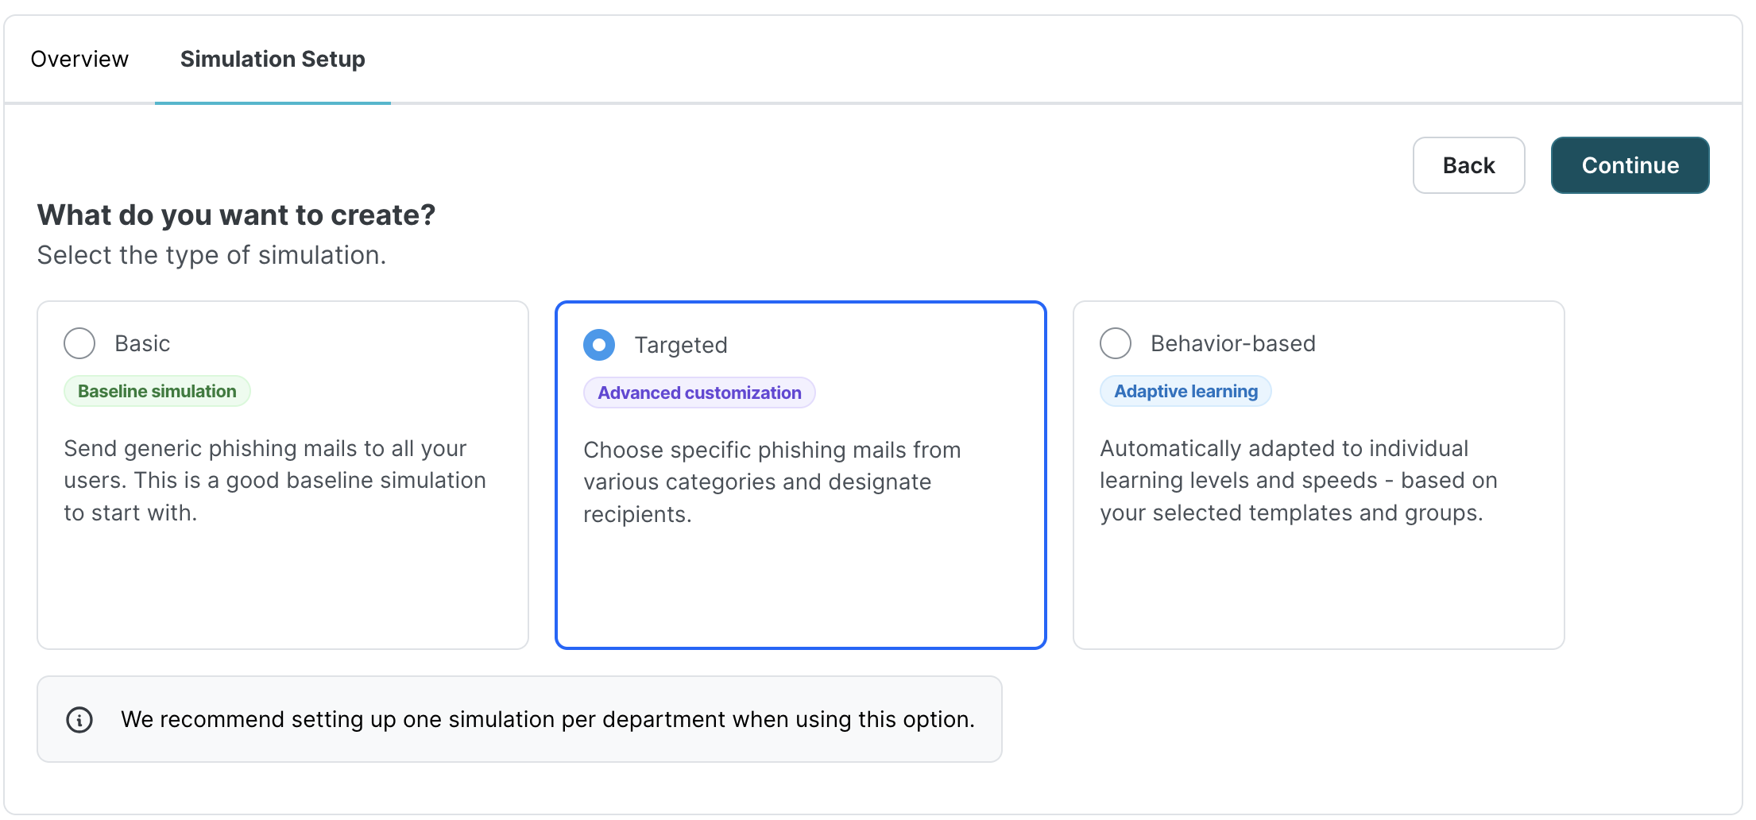Click Continue to proceed
1756x820 pixels.
[x=1629, y=165]
